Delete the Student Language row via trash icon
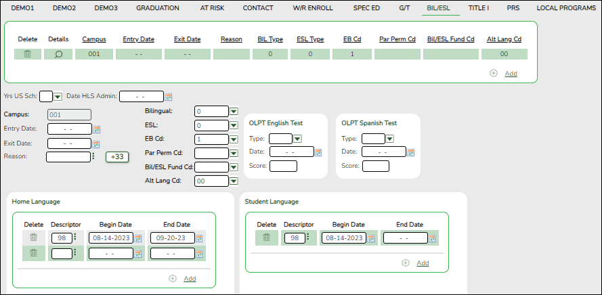 click(x=267, y=237)
